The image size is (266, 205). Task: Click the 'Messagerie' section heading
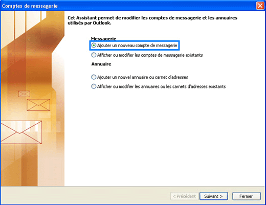pyautogui.click(x=103, y=39)
